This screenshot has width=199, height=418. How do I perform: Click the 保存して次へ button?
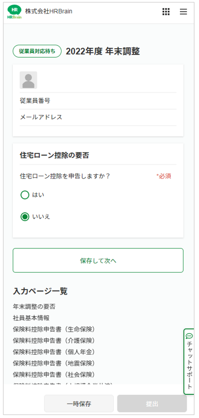pos(98,261)
